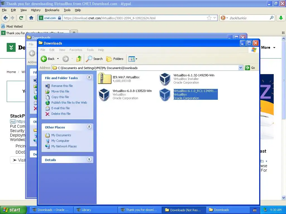Viewport: 286px width, 214px height.
Task: Open the Most Visited bookmarks folder
Action: click(x=12, y=26)
